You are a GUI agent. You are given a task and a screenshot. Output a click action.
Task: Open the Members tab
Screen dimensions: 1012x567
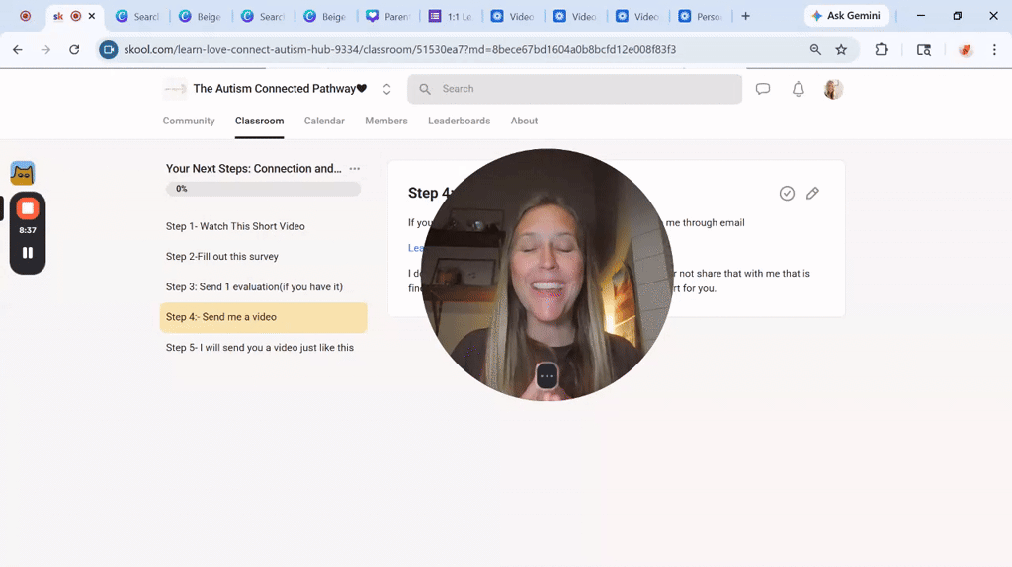click(x=386, y=121)
